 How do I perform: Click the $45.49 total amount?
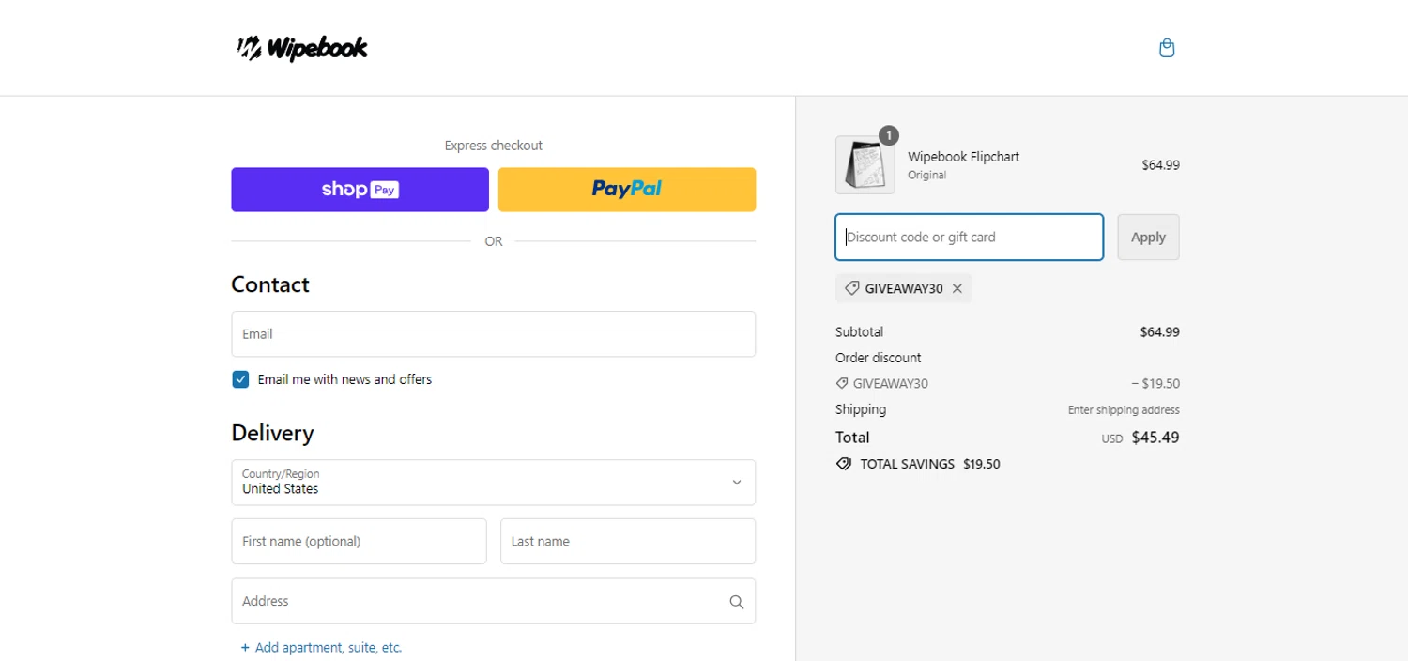pyautogui.click(x=1155, y=438)
